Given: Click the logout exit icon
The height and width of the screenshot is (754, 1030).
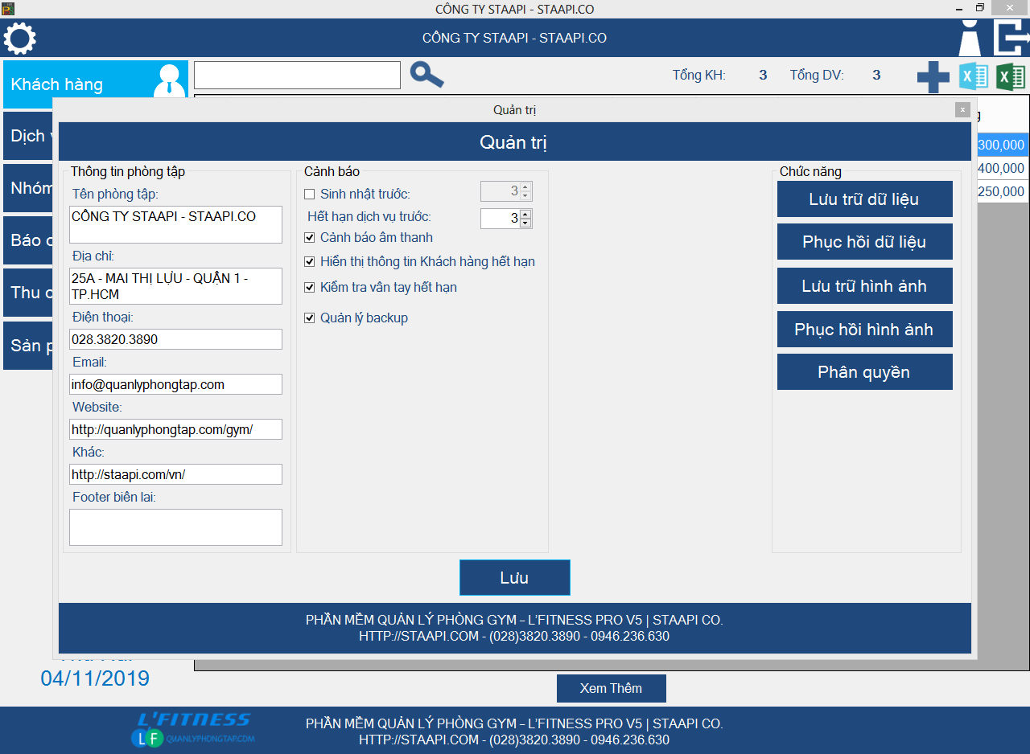Looking at the screenshot, I should 1011,39.
